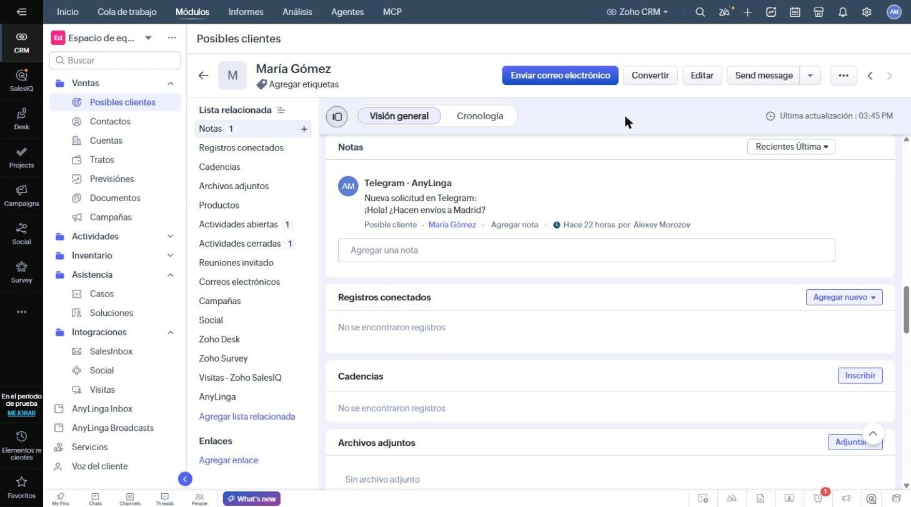Screen dimensions: 911x507
Task: Open the Zoho CRM switcher dropdown
Action: tap(637, 12)
